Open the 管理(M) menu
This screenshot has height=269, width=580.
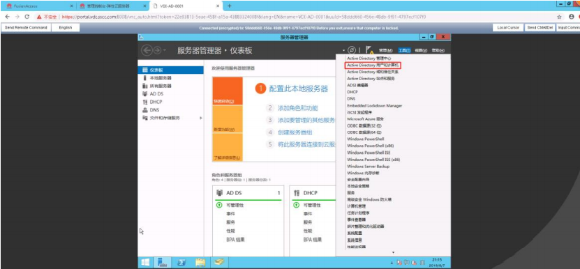[x=386, y=51]
